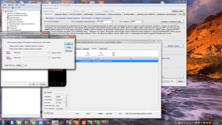Open the View menu in Device Manager

pyautogui.click(x=17, y=5)
